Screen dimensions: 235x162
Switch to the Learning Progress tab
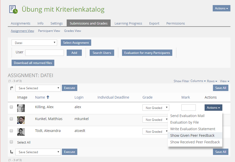click(128, 23)
